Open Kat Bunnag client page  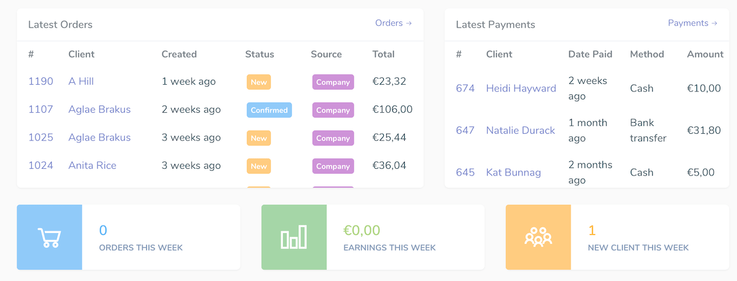513,172
